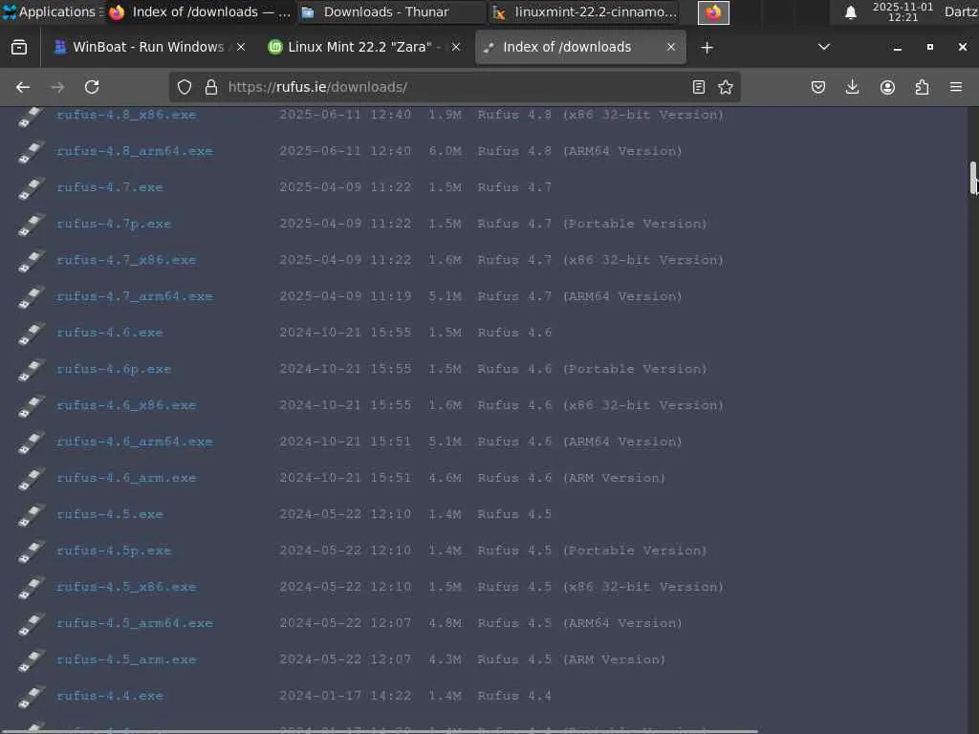This screenshot has height=734, width=979.
Task: Bookmark this page with the star
Action: pos(726,87)
